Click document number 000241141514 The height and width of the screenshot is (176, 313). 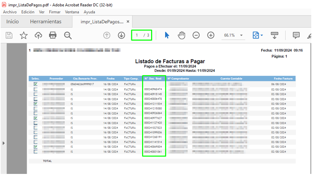[x=153, y=142]
